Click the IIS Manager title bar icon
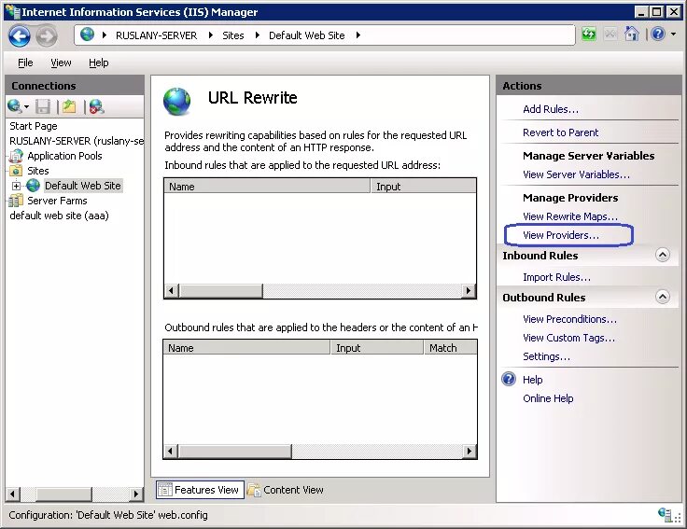Image resolution: width=687 pixels, height=529 pixels. (12, 11)
